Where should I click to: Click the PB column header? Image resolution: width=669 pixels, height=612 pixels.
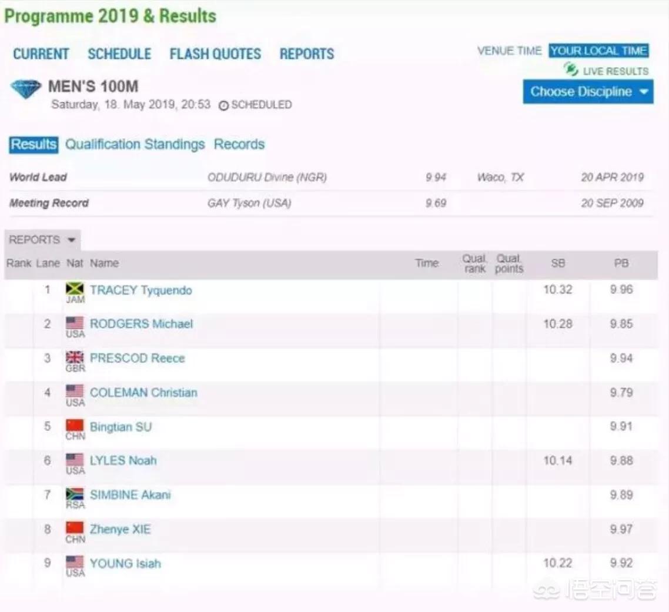coord(621,263)
